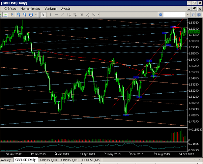Select the Gann line tool
Viewport: 203px width, 164px height.
click(x=88, y=15)
